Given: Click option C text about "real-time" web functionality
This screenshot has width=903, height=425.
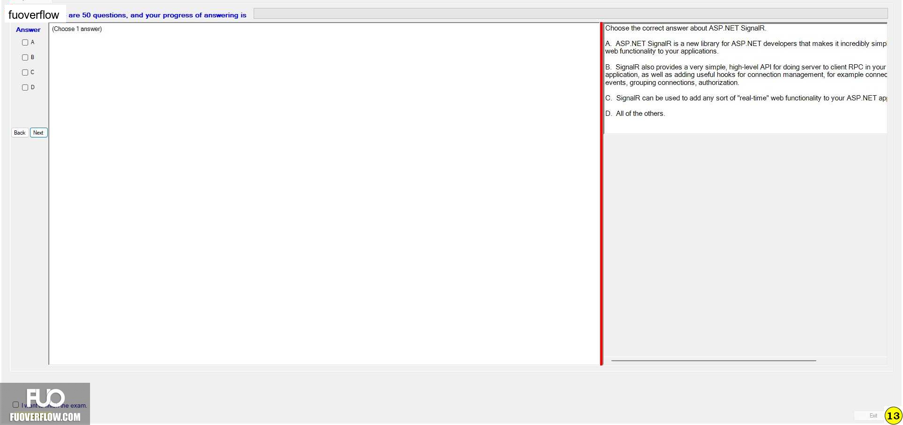Looking at the screenshot, I should (x=746, y=98).
